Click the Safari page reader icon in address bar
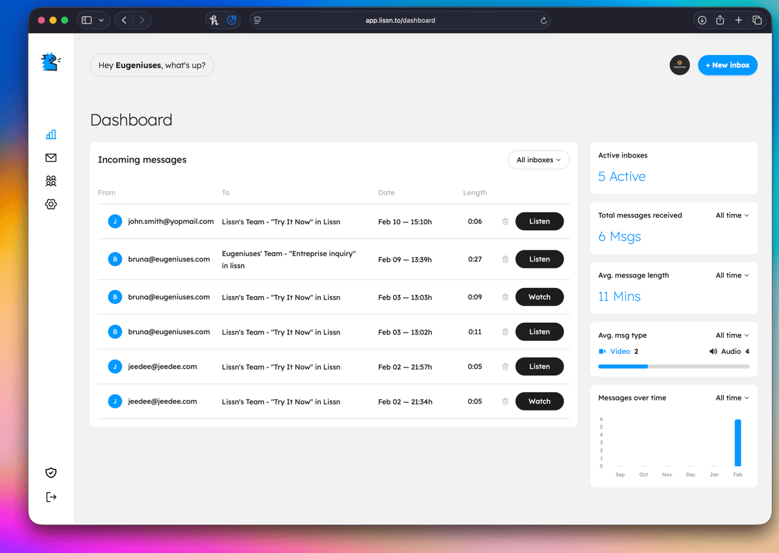 (x=258, y=21)
